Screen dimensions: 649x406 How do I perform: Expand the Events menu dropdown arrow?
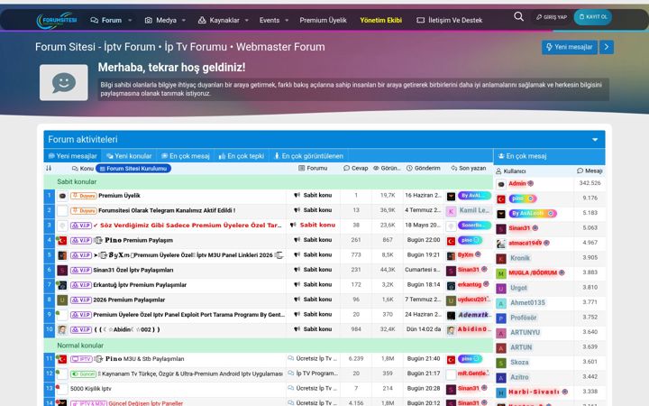point(287,20)
